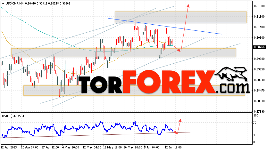The width and height of the screenshot is (267, 151).
Task: Click the RSI(13) 42.4504 indicator label
Action: click(x=13, y=116)
